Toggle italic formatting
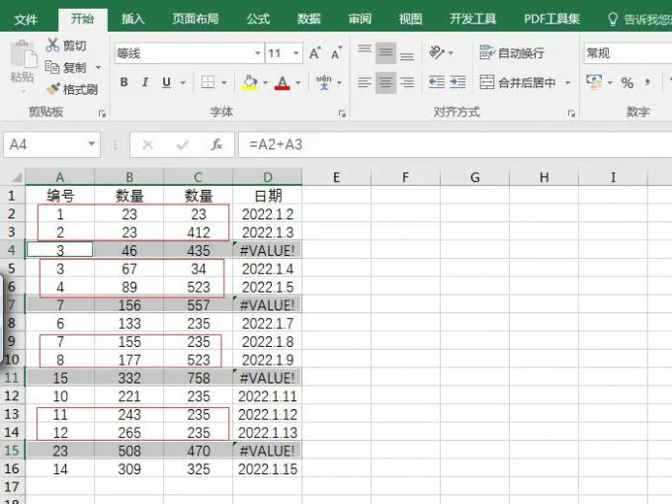The width and height of the screenshot is (672, 504). (145, 82)
